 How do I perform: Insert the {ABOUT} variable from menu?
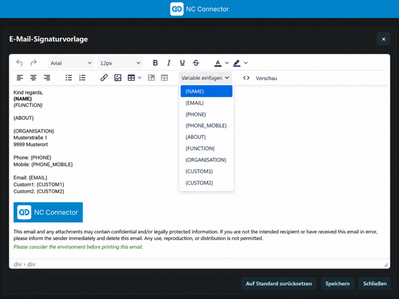click(207, 137)
